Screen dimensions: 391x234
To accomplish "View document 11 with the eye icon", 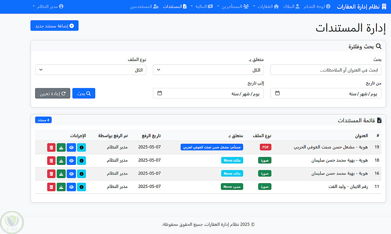I will (71, 187).
